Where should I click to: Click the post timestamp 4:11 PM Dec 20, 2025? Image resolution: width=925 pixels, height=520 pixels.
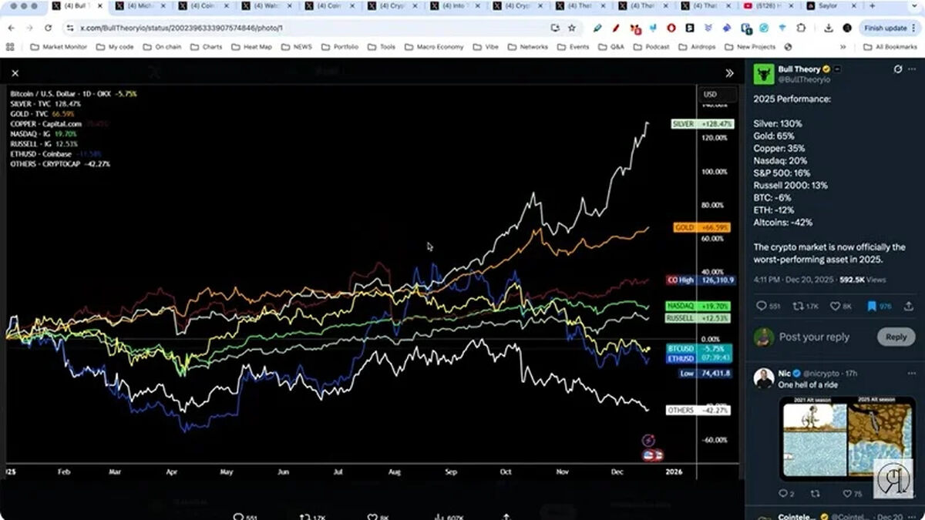click(x=792, y=280)
